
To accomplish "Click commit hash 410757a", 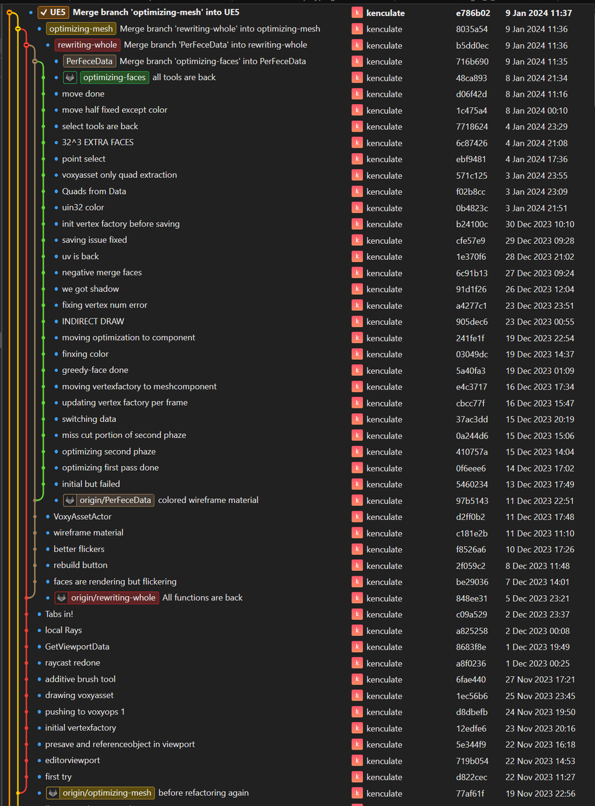I will pyautogui.click(x=472, y=452).
